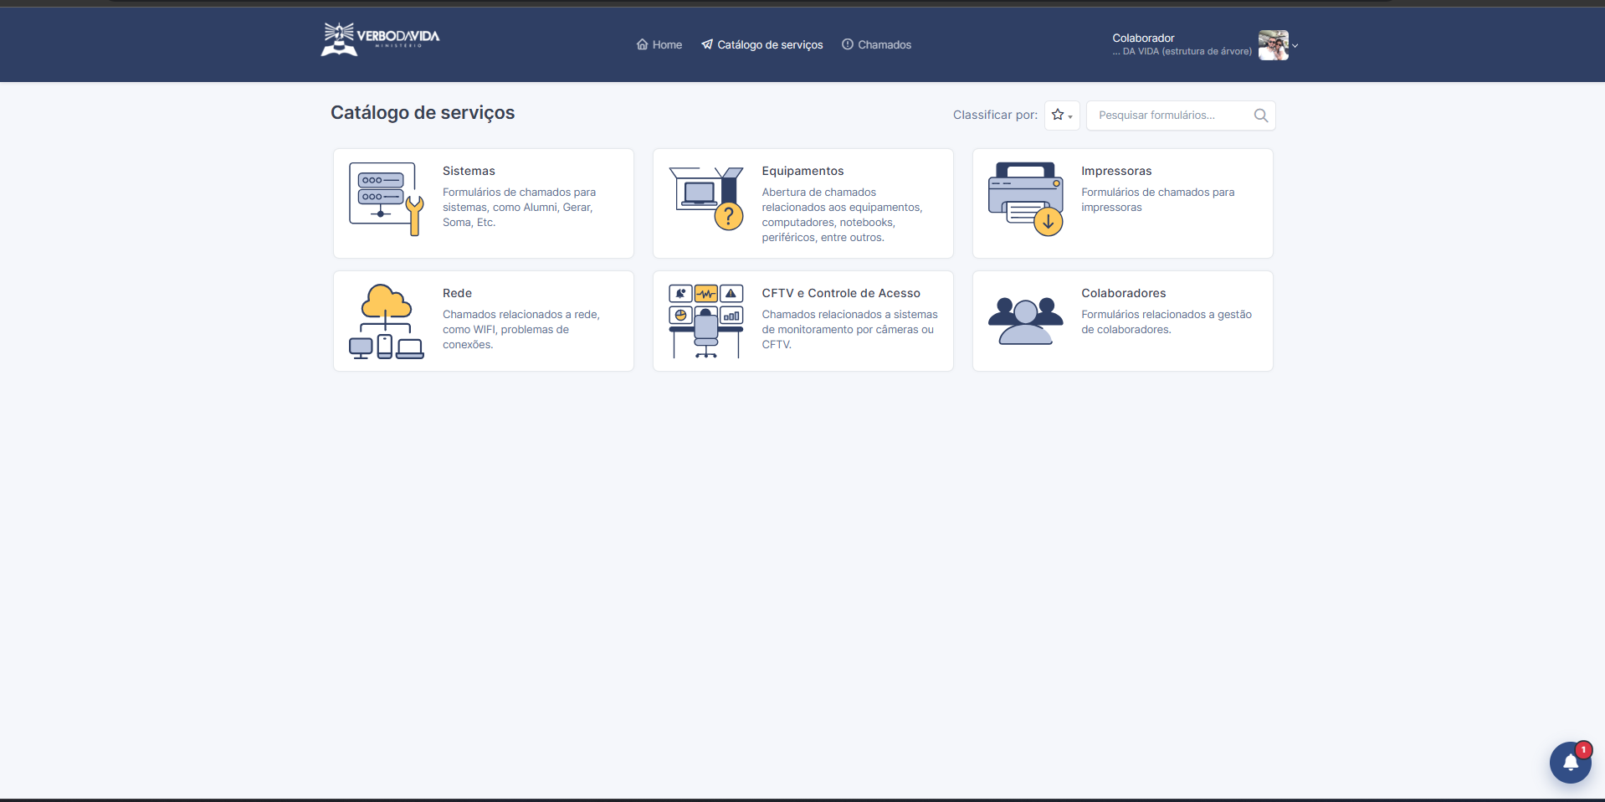Click the Impressoras card description text
The width and height of the screenshot is (1605, 802).
tap(1158, 200)
